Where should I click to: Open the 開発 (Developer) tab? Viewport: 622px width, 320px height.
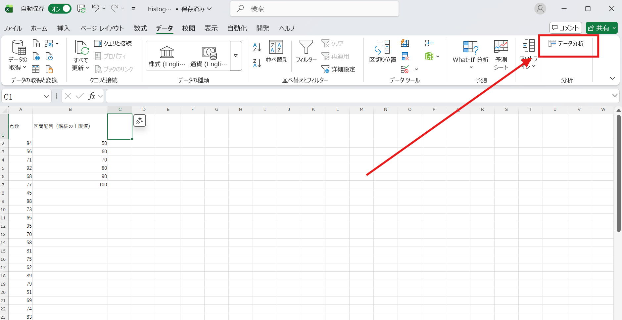click(x=263, y=28)
